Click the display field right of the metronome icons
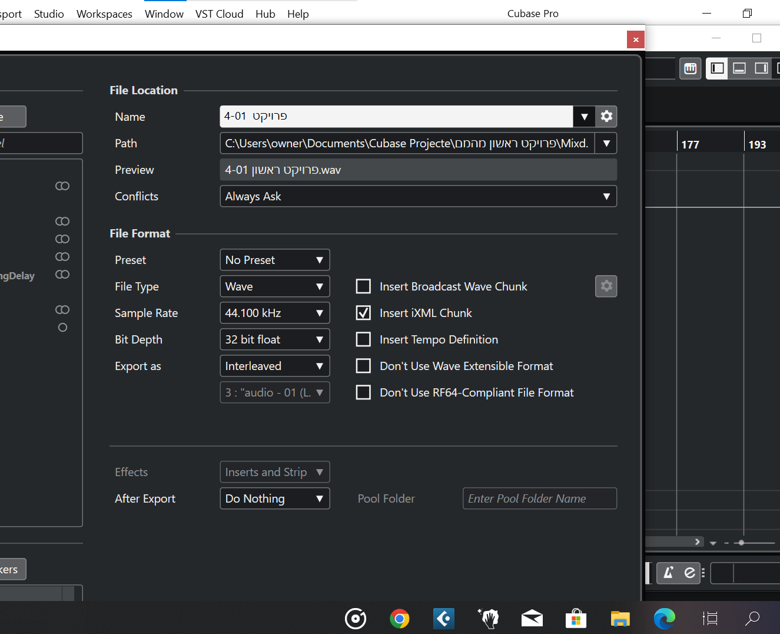Screen dimensions: 780x634 (745, 573)
